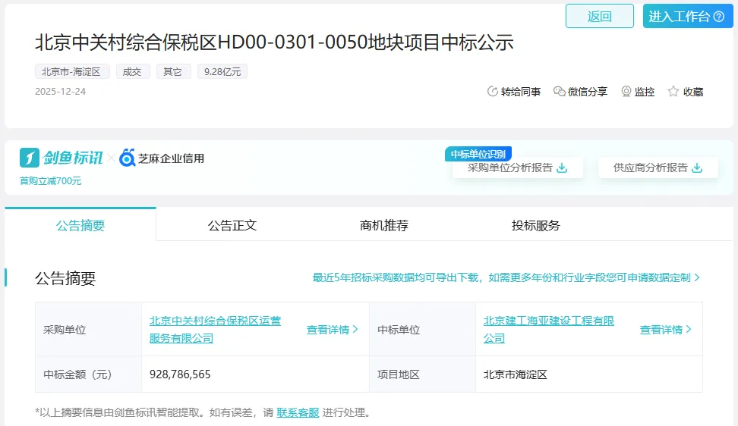Image resolution: width=738 pixels, height=426 pixels.
Task: Switch to the 商机推荐 tab
Action: click(x=384, y=225)
